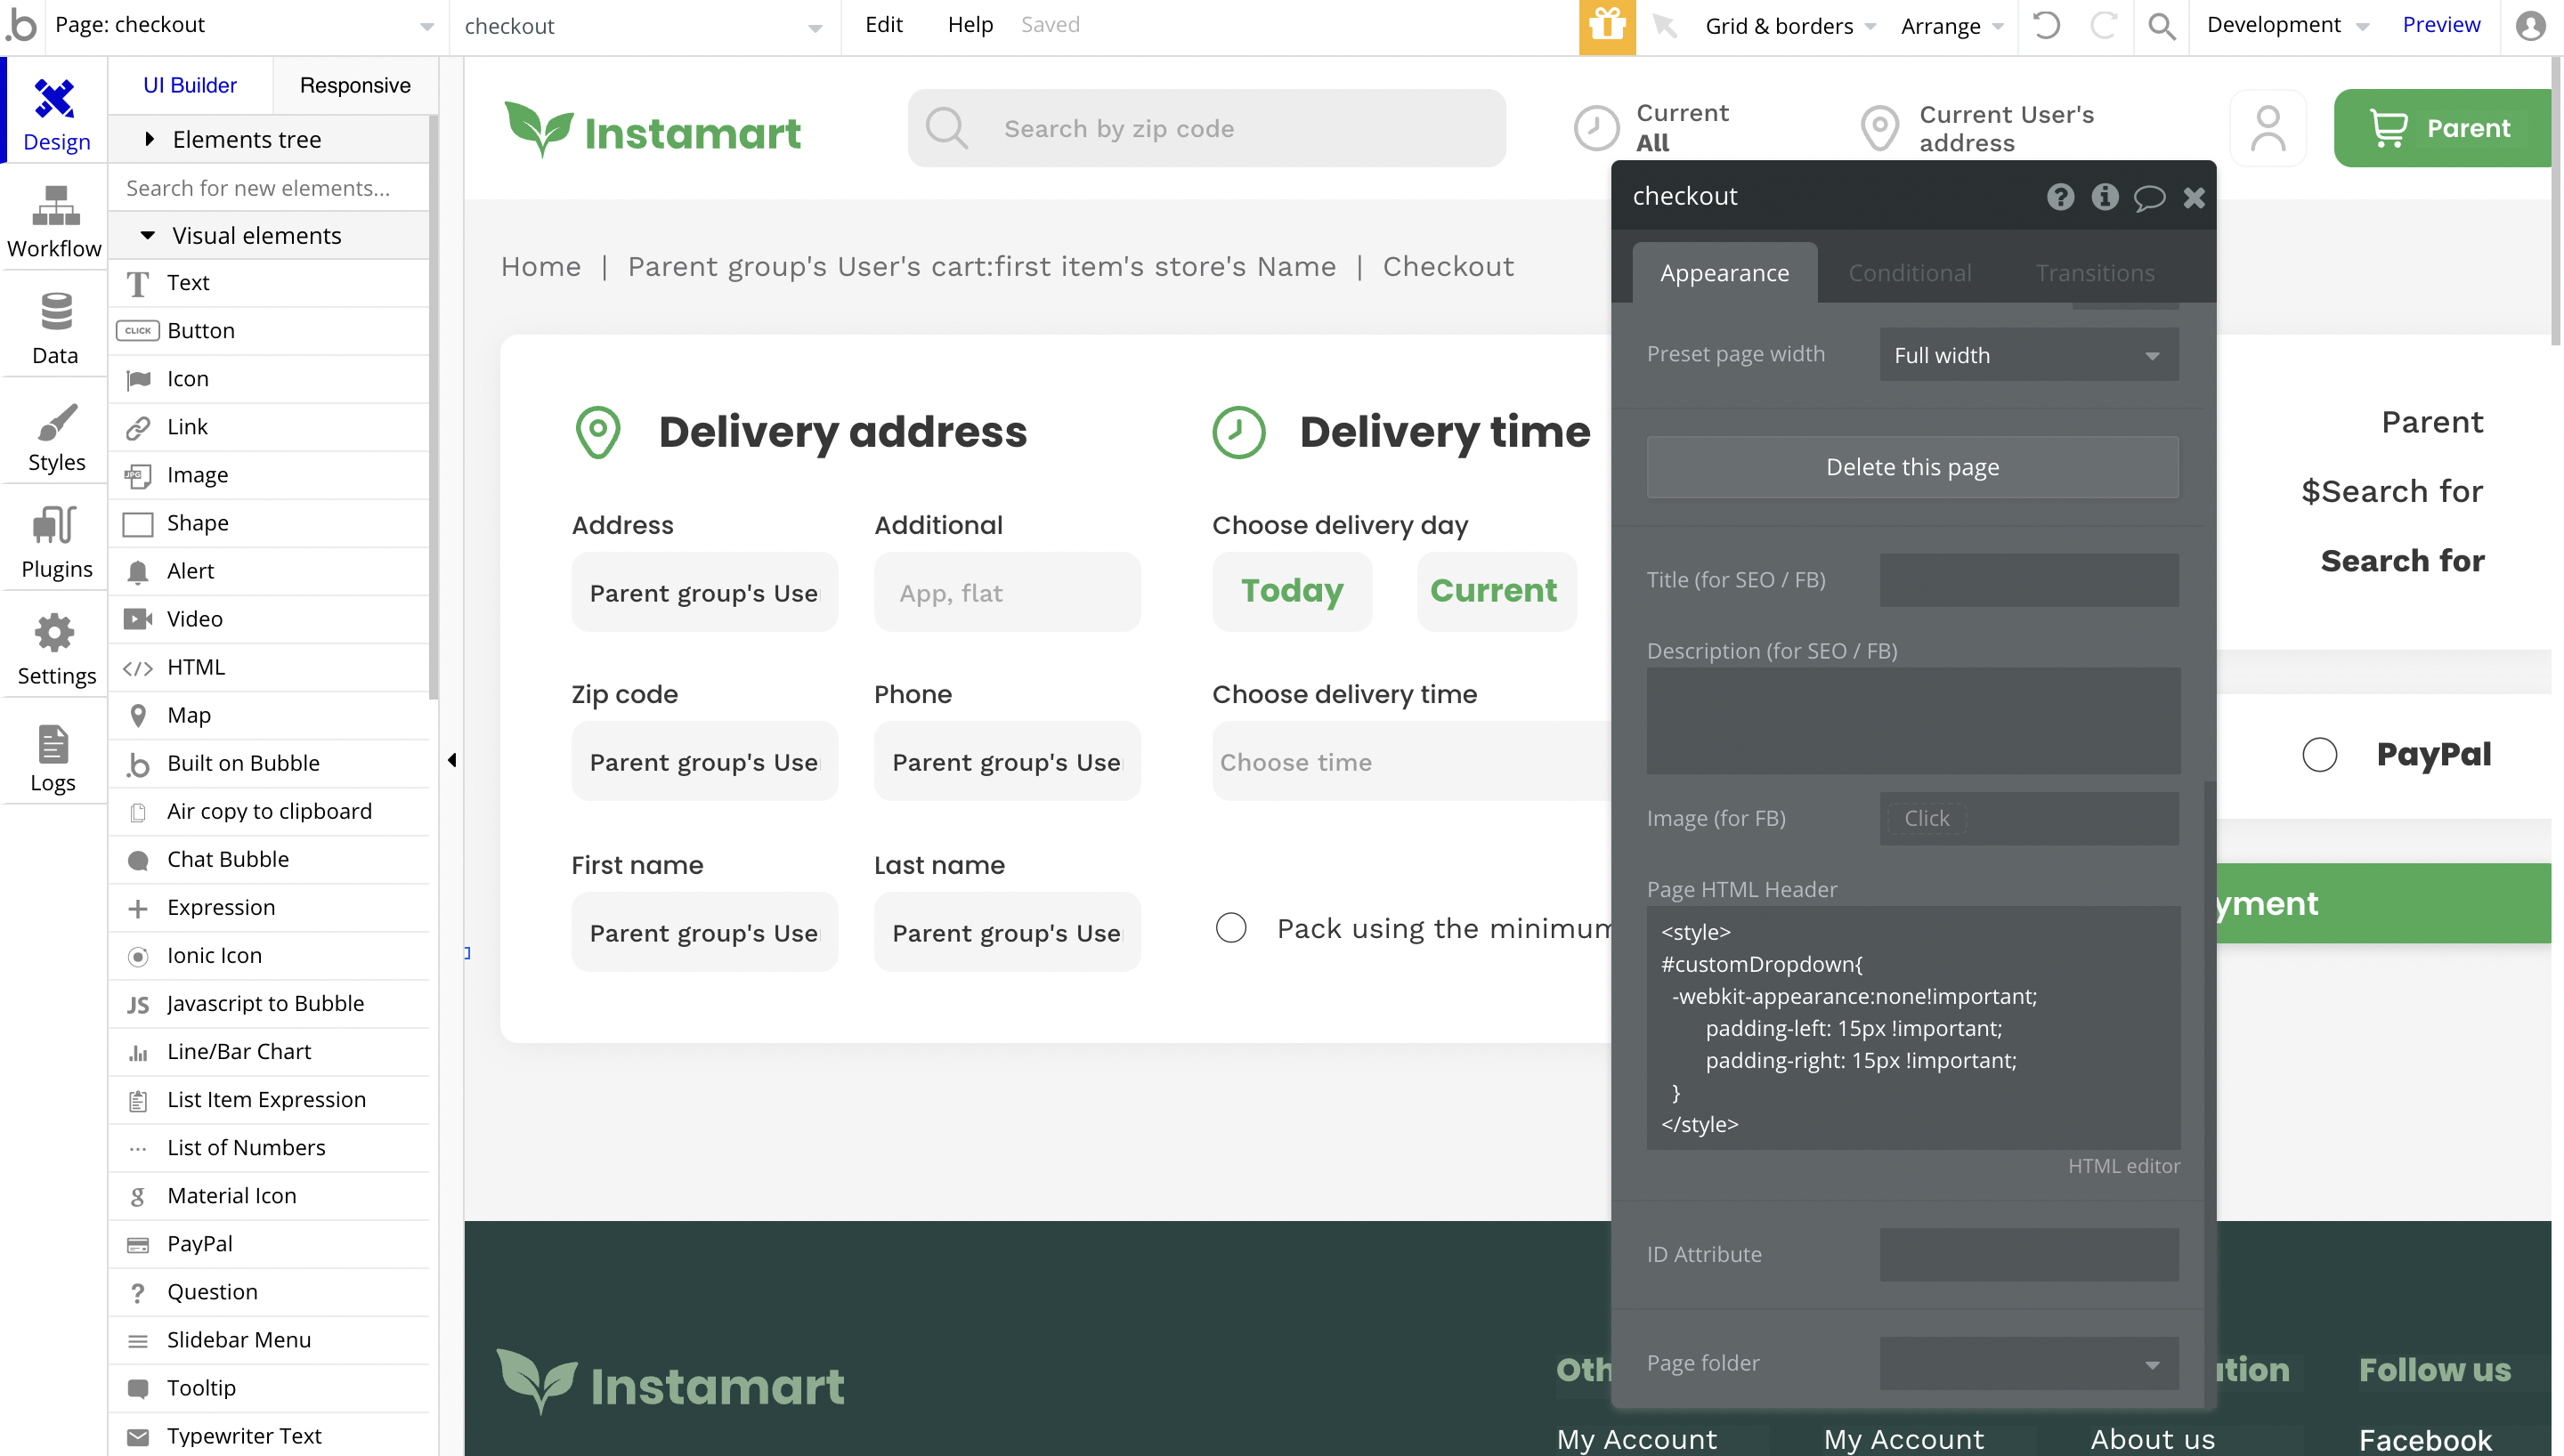This screenshot has width=2564, height=1456.
Task: Toggle the Pack using the minimum radio button
Action: (x=1231, y=928)
